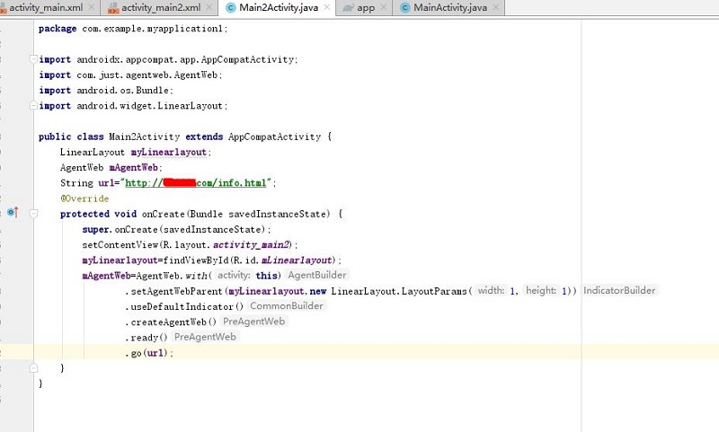Click AppCompatActivity after the extends keyword

275,137
